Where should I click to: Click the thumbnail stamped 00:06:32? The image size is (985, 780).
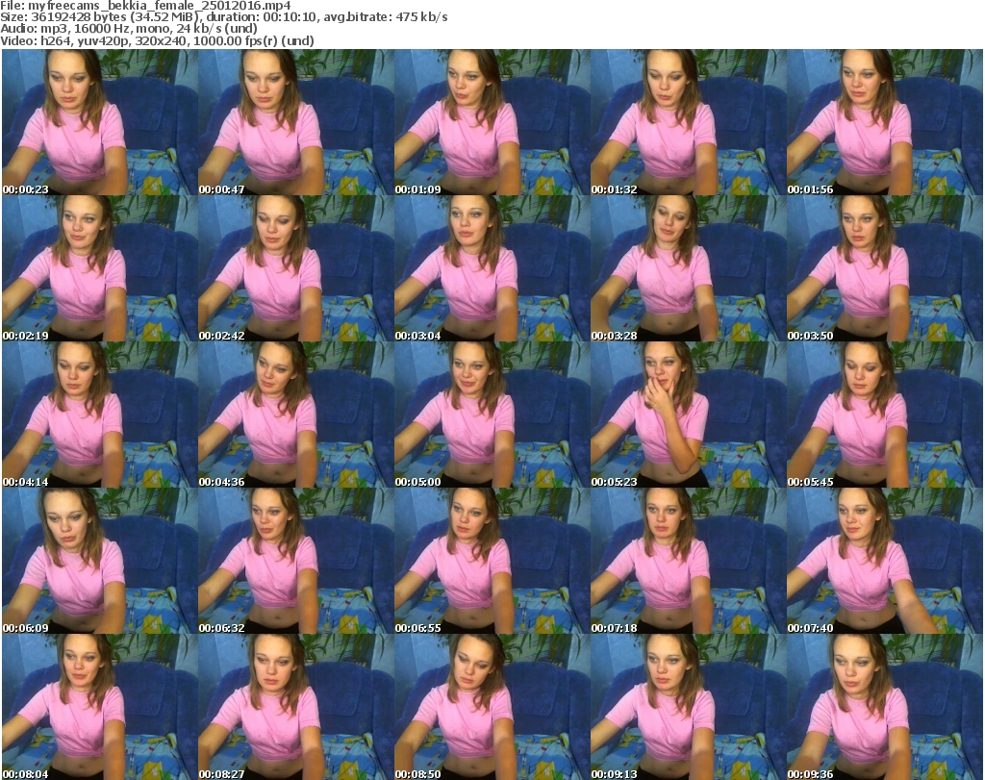pos(296,561)
